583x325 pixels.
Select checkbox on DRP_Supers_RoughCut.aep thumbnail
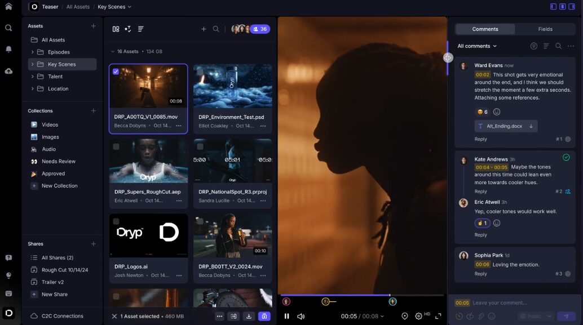tap(116, 146)
